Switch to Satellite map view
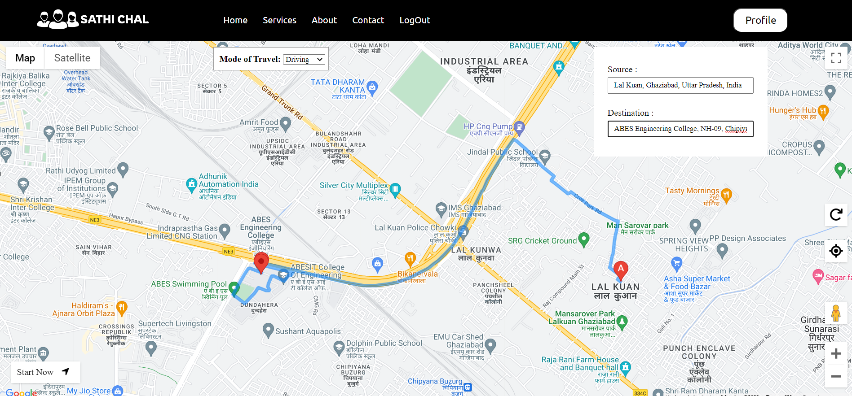The width and height of the screenshot is (852, 396). point(72,58)
